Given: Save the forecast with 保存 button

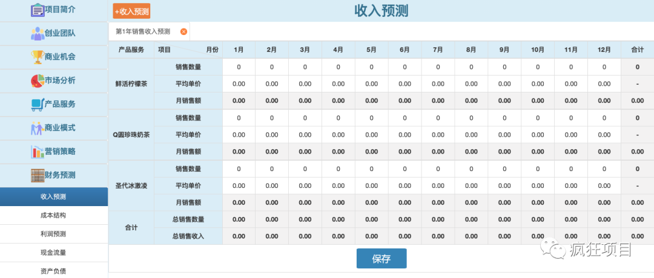Looking at the screenshot, I should click(381, 259).
